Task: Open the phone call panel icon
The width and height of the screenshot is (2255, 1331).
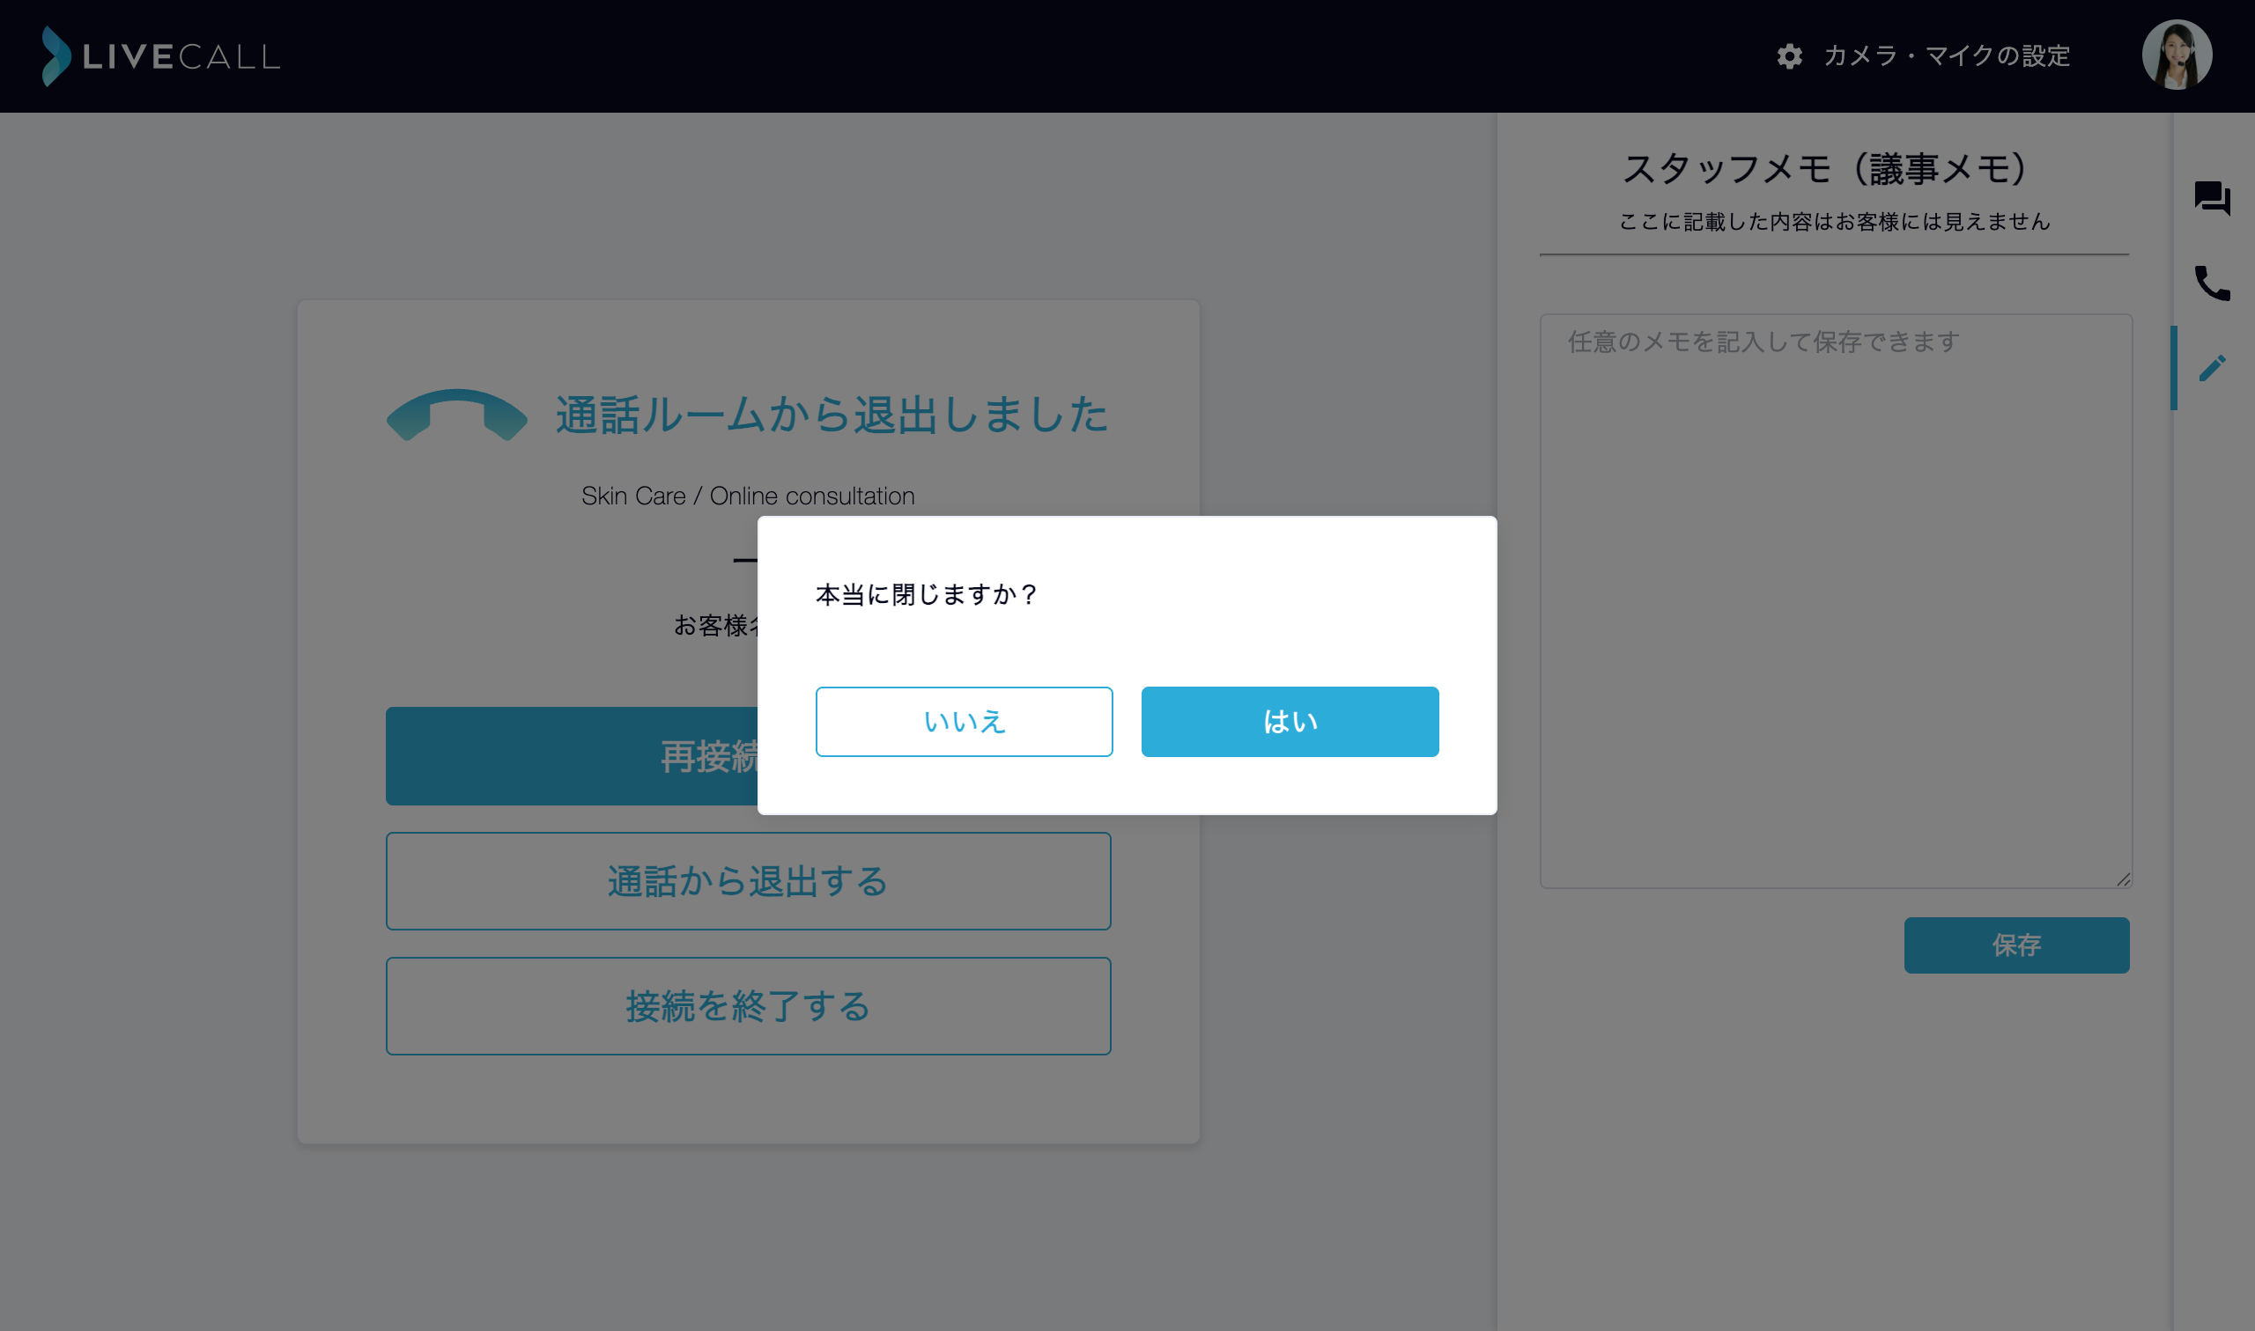Action: pos(2212,283)
